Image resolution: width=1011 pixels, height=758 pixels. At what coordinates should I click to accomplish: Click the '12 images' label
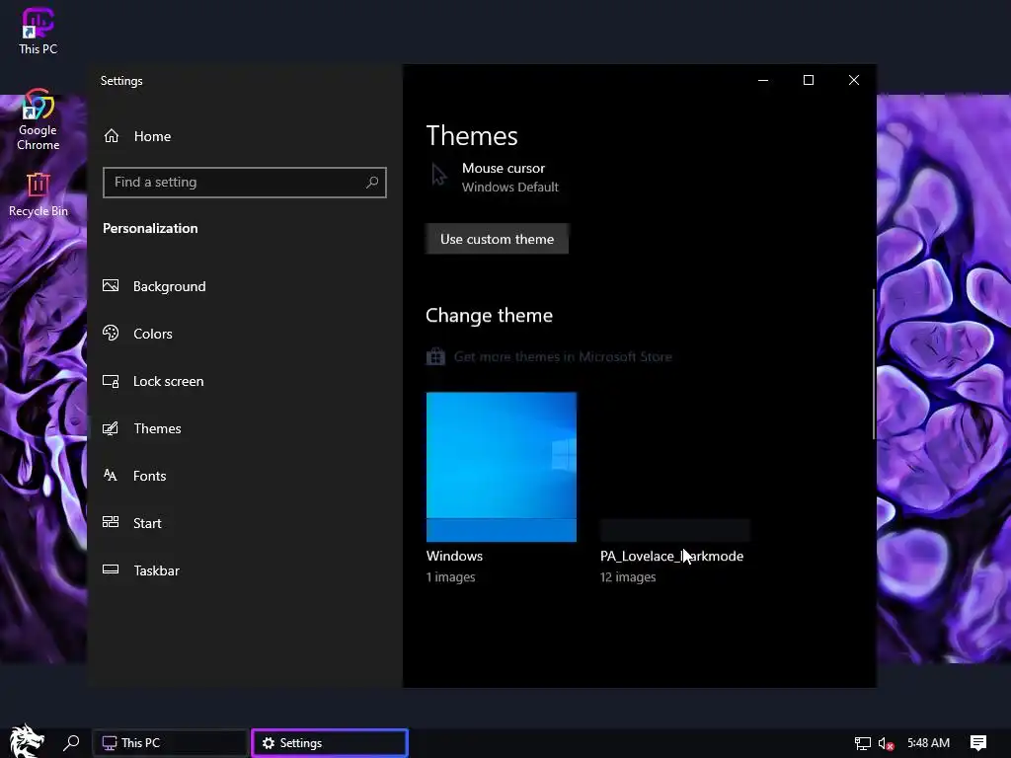[628, 576]
